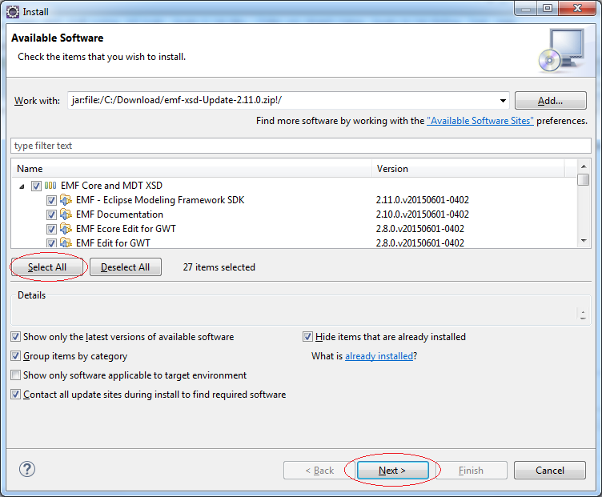Uncheck EMF - Eclipse Modeling Framework SDK checkbox
The height and width of the screenshot is (497, 602).
tap(51, 200)
